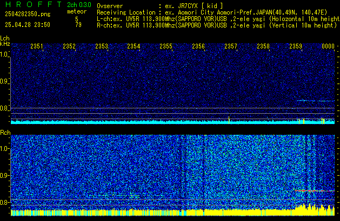Click the red echo trace in Rch after 2359
This screenshot has width=340, height=221.
pos(314,190)
